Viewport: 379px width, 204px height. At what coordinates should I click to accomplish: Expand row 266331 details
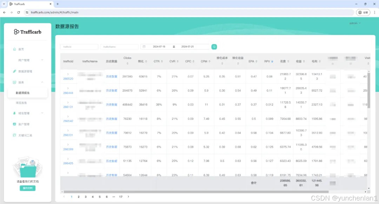click(x=68, y=131)
